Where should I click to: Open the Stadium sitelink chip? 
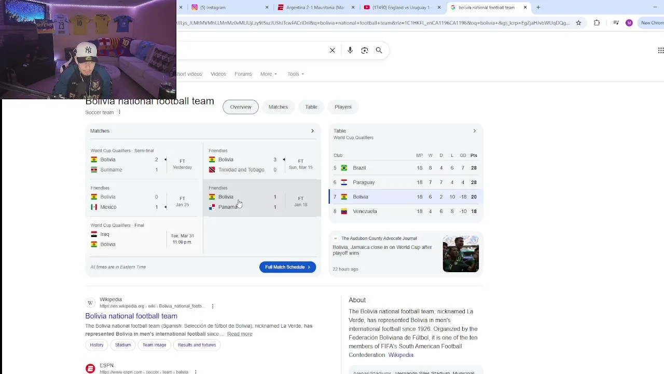[x=123, y=345]
